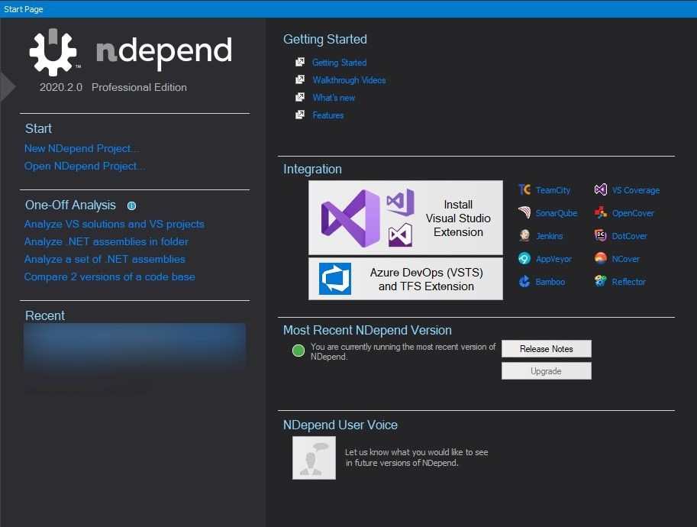This screenshot has height=527, width=697.
Task: Click the VS Coverage integration icon
Action: tap(602, 189)
